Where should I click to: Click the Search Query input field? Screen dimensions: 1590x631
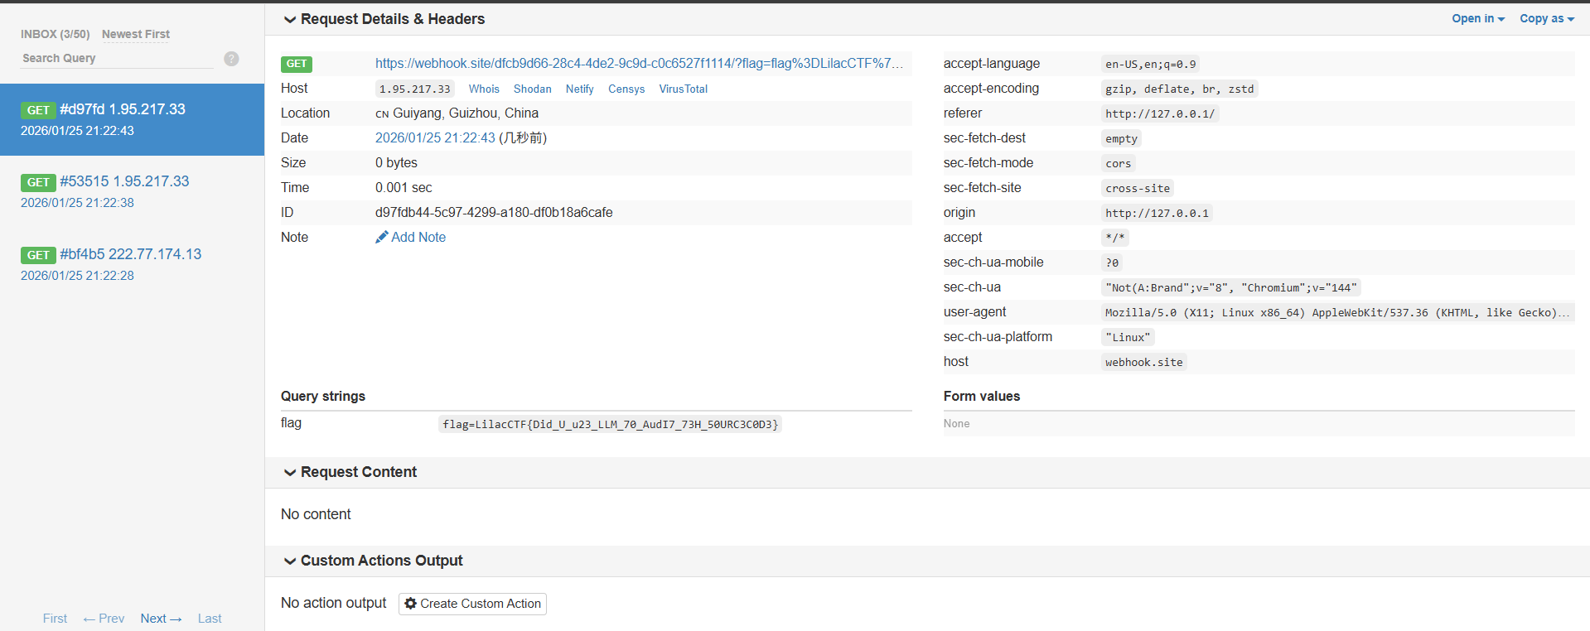(116, 59)
